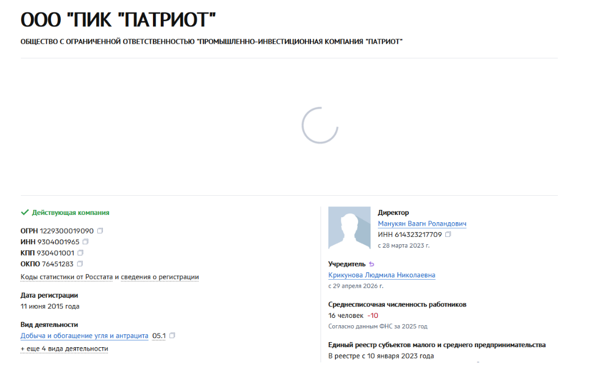
Task: Click Единый реестр субъектов малого предпринимательства heading
Action: (437, 345)
